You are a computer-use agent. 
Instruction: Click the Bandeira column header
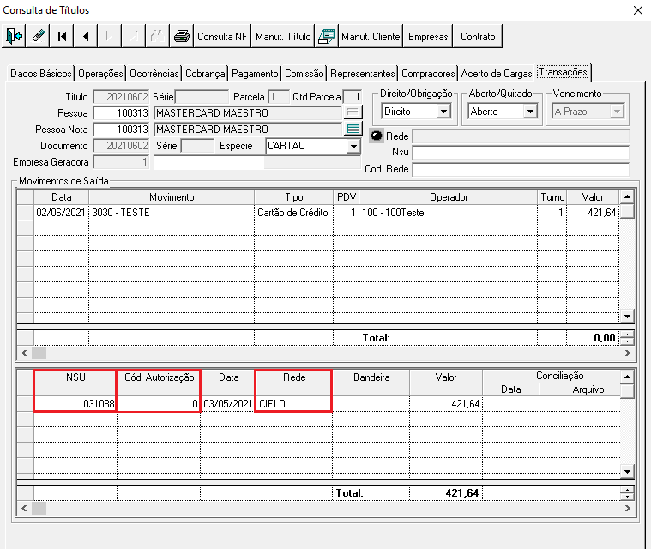pos(371,382)
